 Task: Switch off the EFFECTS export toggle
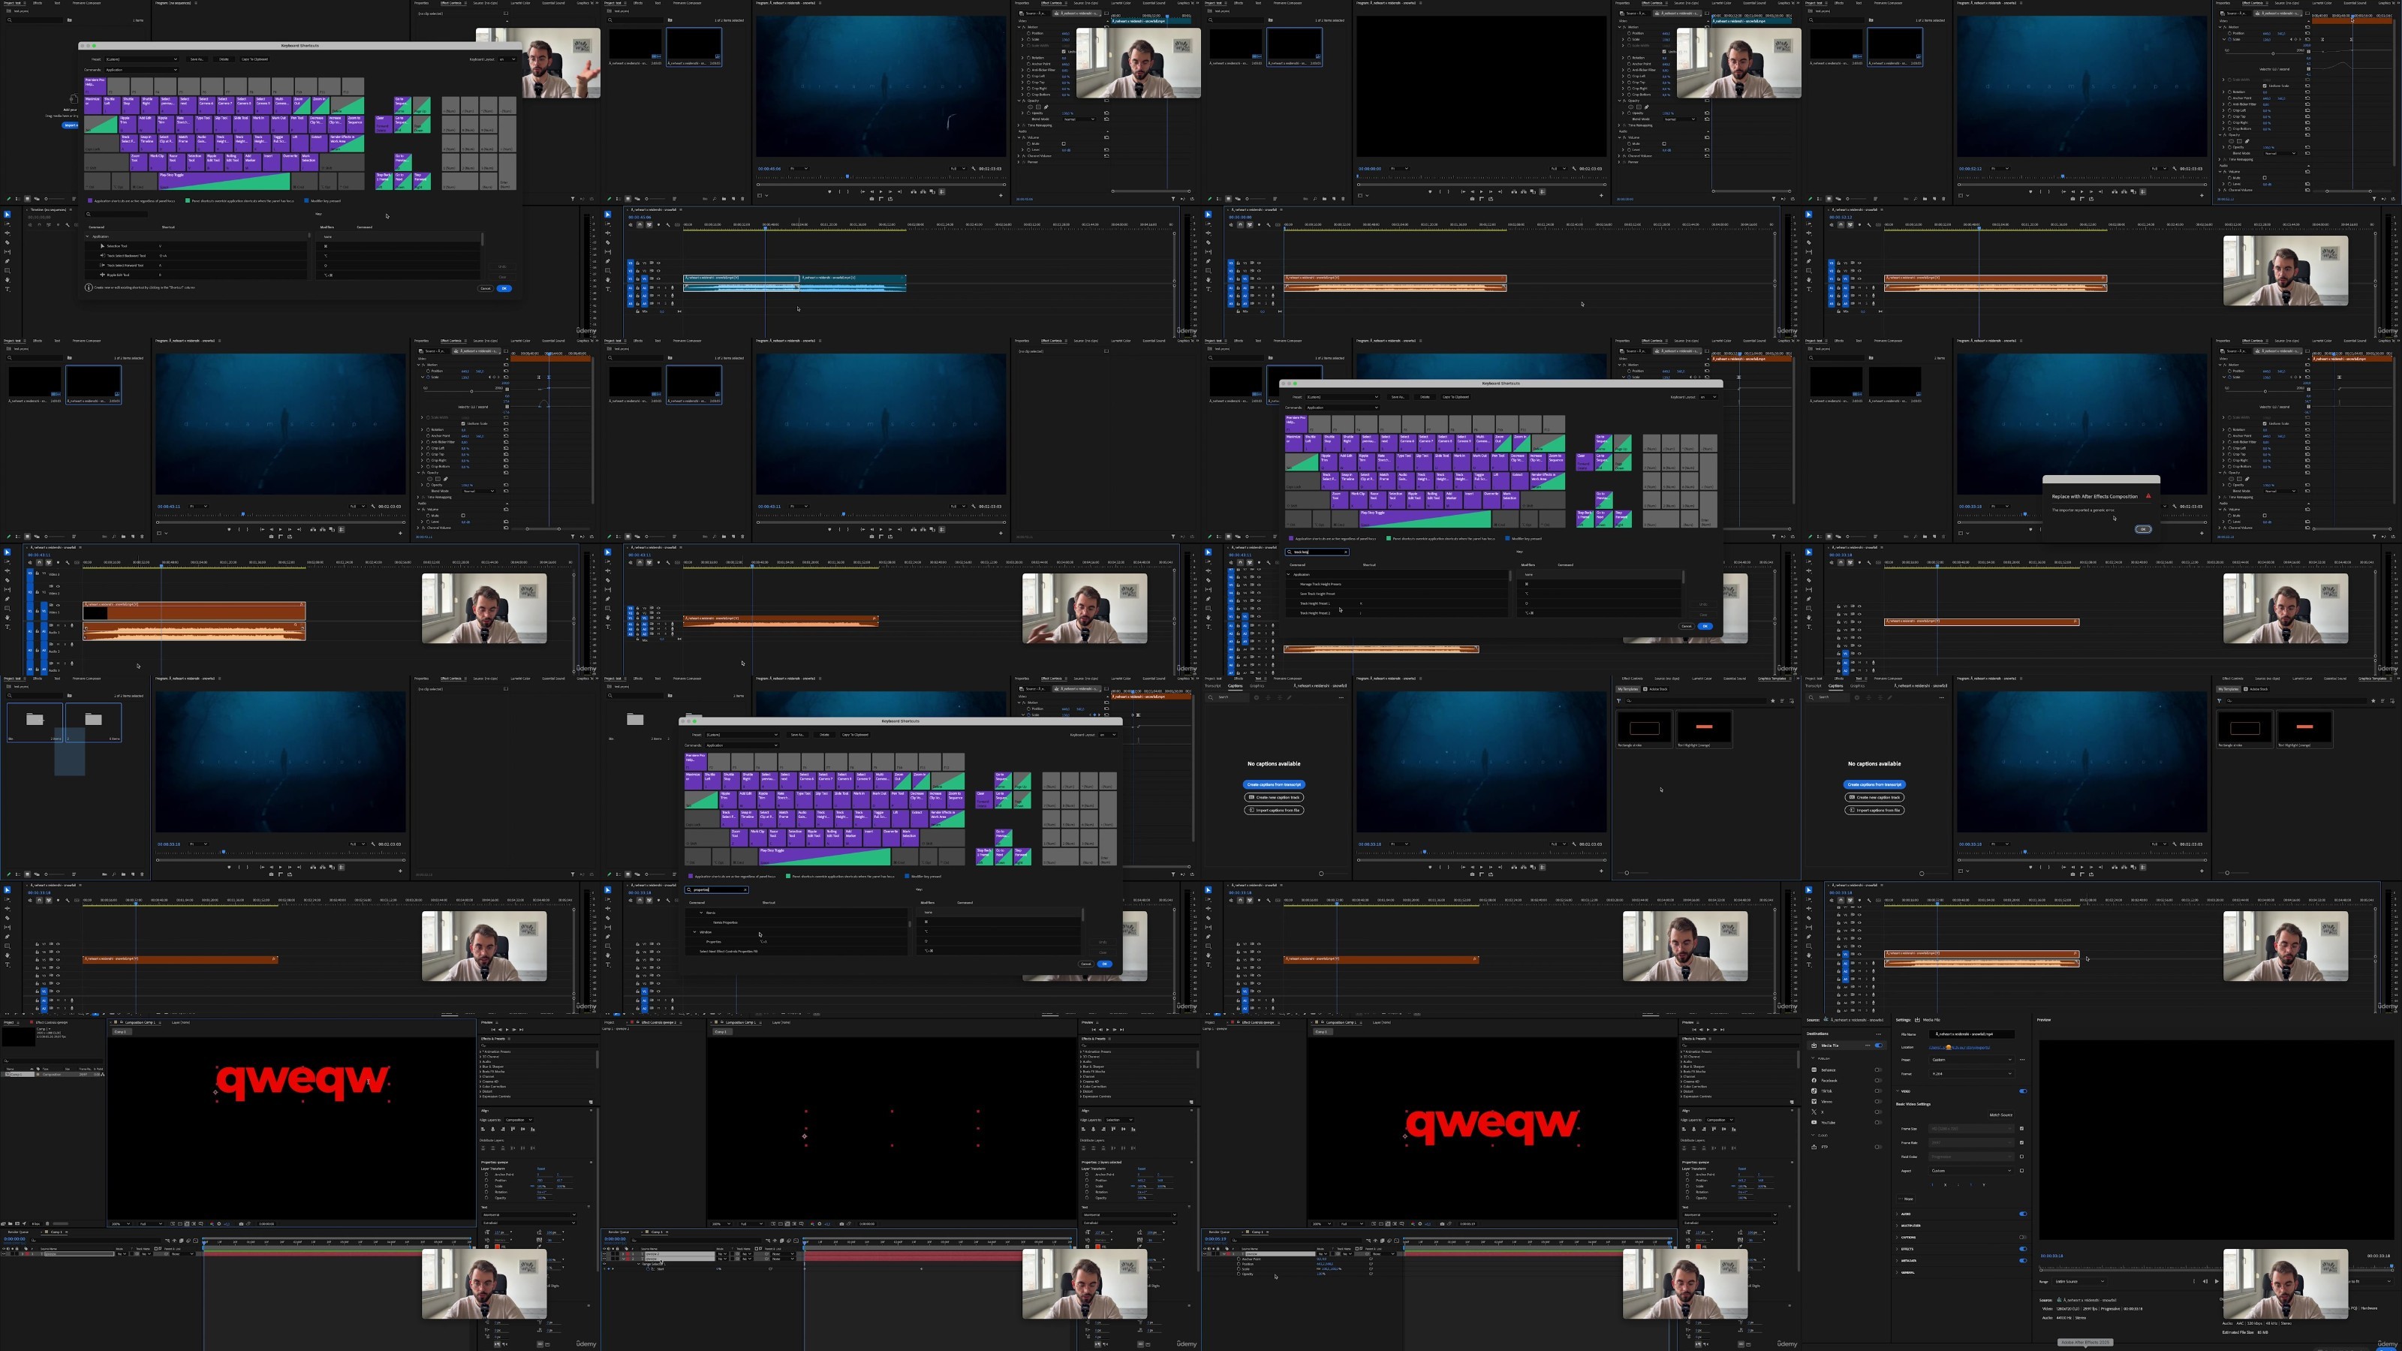click(2024, 1250)
